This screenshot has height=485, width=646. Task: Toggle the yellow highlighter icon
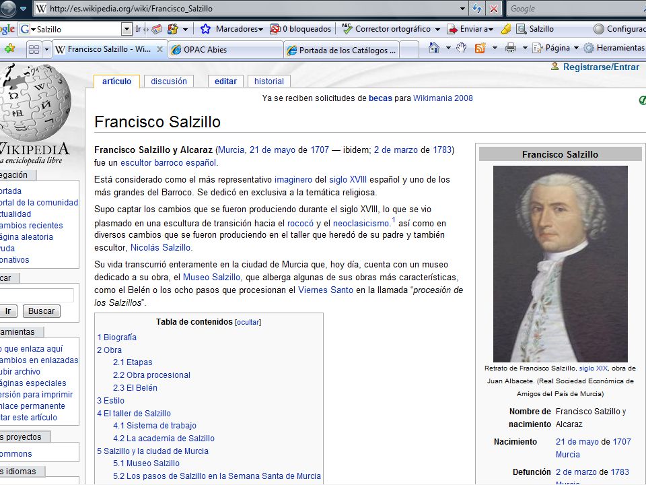pyautogui.click(x=506, y=29)
